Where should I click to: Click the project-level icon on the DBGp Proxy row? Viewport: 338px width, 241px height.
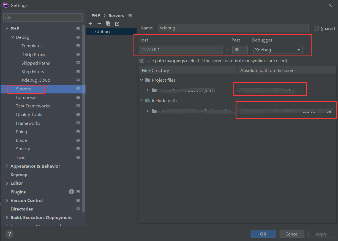pos(78,54)
